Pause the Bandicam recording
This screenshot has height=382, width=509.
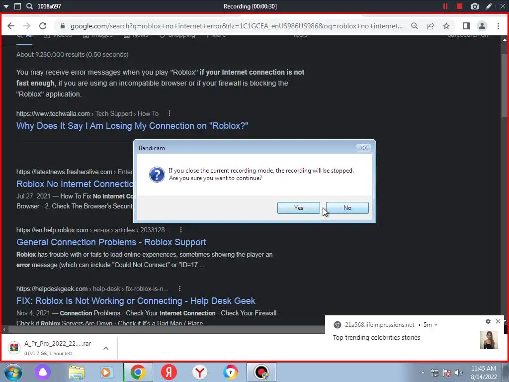point(445,6)
